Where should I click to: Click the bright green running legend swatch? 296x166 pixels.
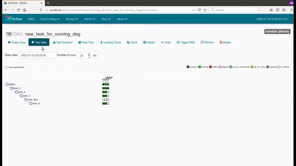(x=199, y=67)
